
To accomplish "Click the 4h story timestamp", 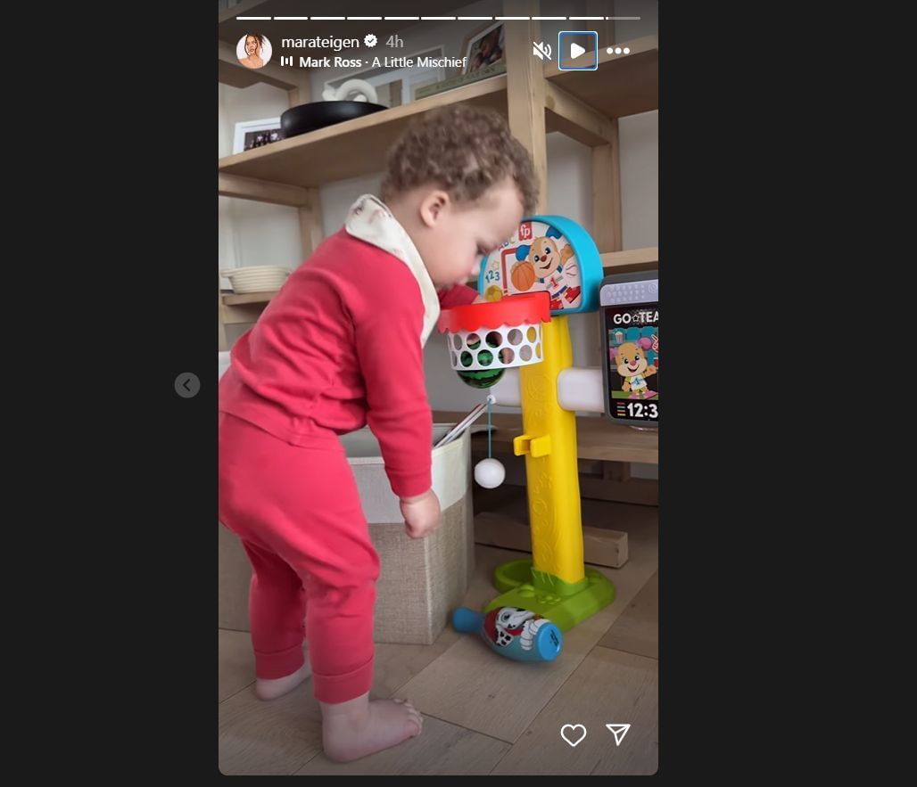I will [x=394, y=42].
